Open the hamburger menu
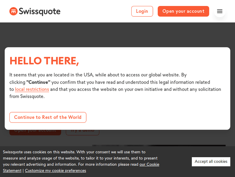This screenshot has width=235, height=177. click(220, 11)
